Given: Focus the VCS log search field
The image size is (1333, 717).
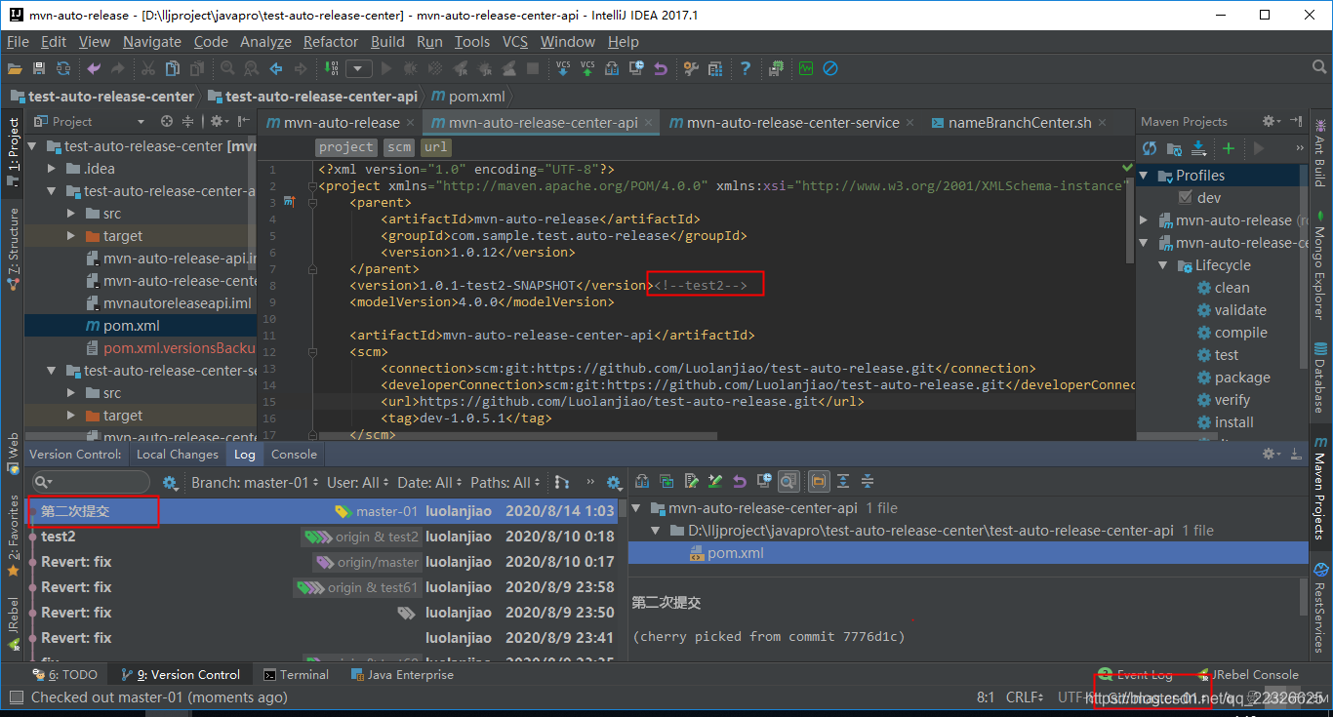Looking at the screenshot, I should click(91, 482).
